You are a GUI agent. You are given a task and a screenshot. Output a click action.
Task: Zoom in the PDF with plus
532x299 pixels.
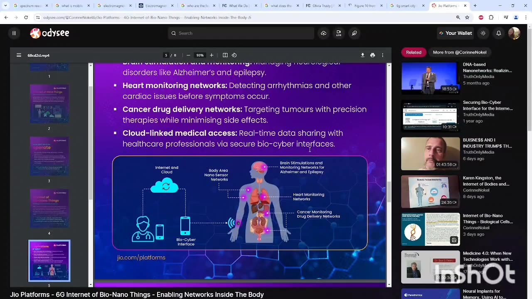212,55
